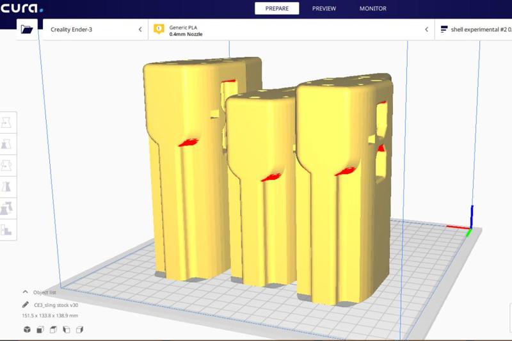Image resolution: width=512 pixels, height=341 pixels.
Task: Switch to the right side view icon
Action: click(x=79, y=329)
